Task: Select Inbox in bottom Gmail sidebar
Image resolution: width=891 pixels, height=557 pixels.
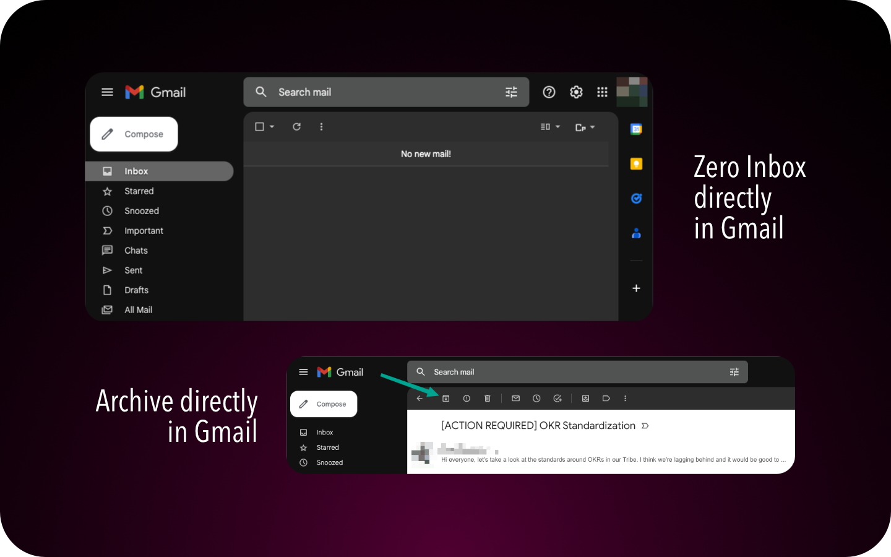Action: [317, 433]
